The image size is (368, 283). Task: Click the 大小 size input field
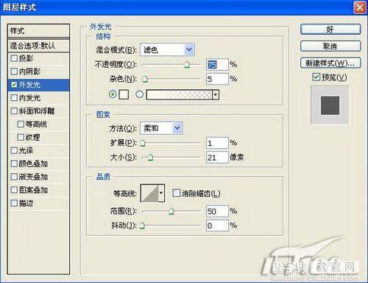click(x=217, y=158)
